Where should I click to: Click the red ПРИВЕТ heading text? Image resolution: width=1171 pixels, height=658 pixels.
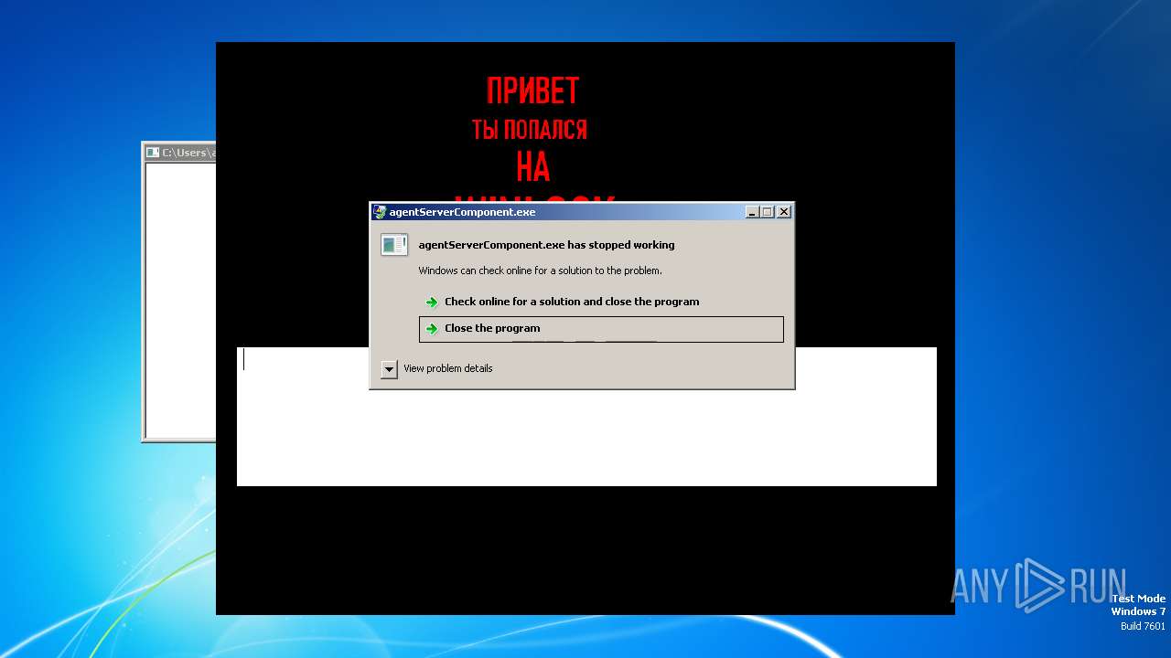532,90
